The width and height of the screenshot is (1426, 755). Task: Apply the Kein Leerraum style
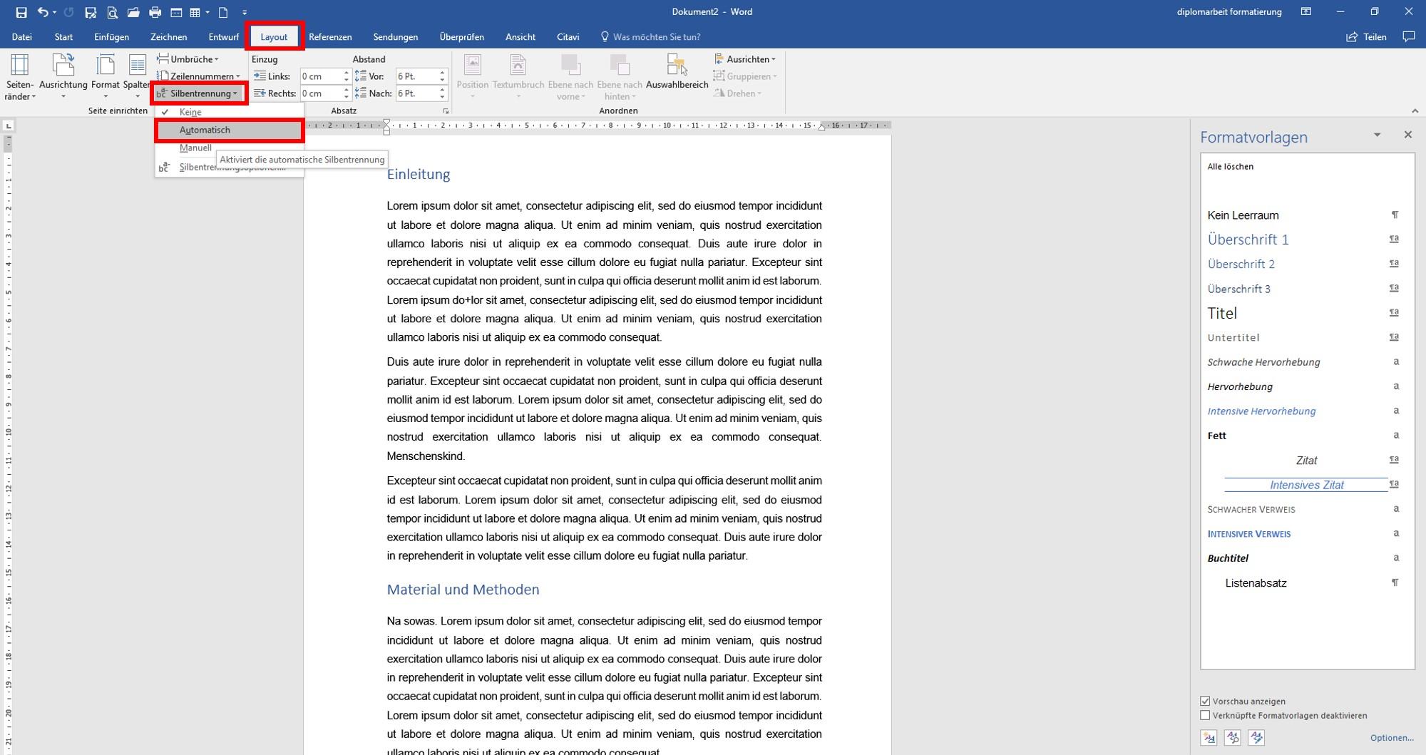(1303, 215)
